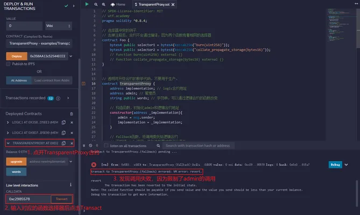The width and height of the screenshot is (360, 215).
Task: Toggle listen on all transactions checkbox
Action: coord(106,146)
